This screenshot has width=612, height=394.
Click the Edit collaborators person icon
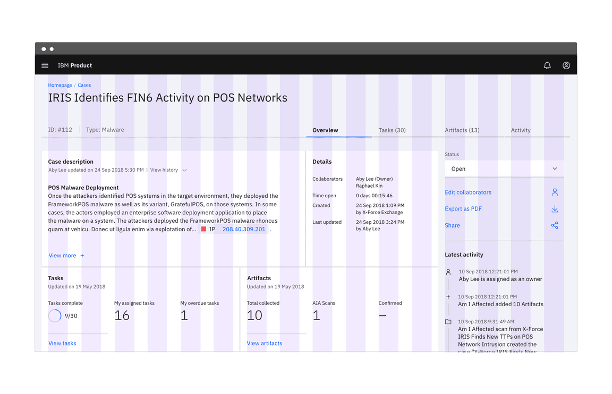coord(555,192)
